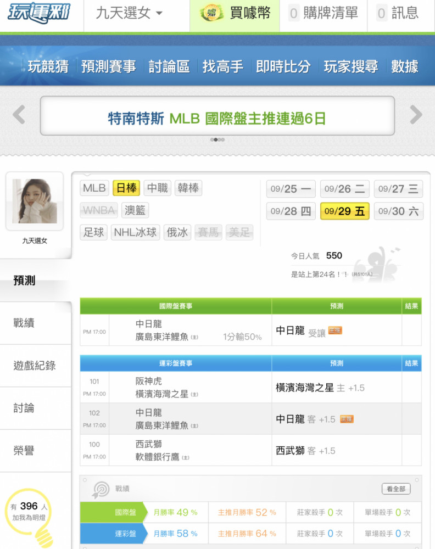This screenshot has width=435, height=549.
Task: Choose date 09/29 五
Action: pyautogui.click(x=344, y=211)
